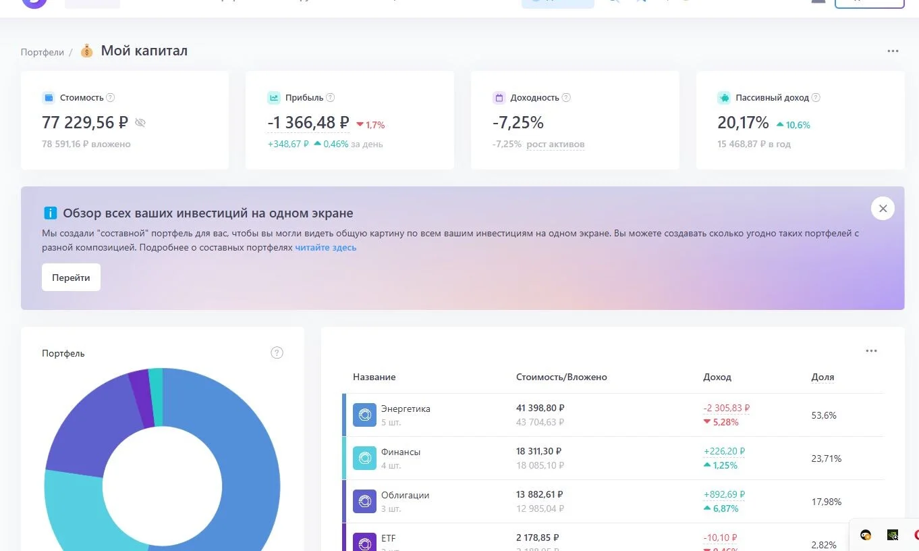Click the -1 366,48 ₽ profit value
The width and height of the screenshot is (919, 551).
click(308, 122)
